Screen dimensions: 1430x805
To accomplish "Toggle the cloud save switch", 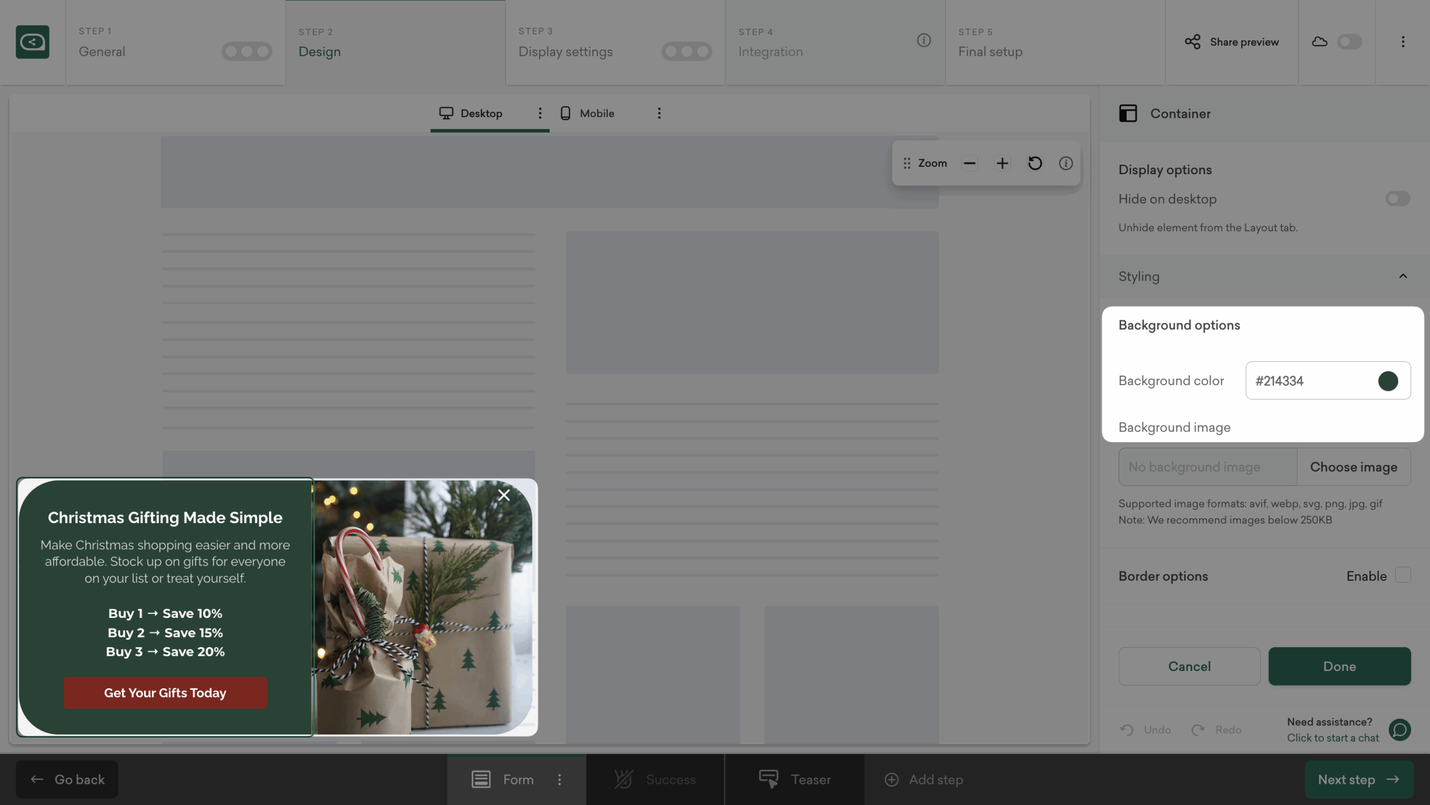I will click(1350, 42).
